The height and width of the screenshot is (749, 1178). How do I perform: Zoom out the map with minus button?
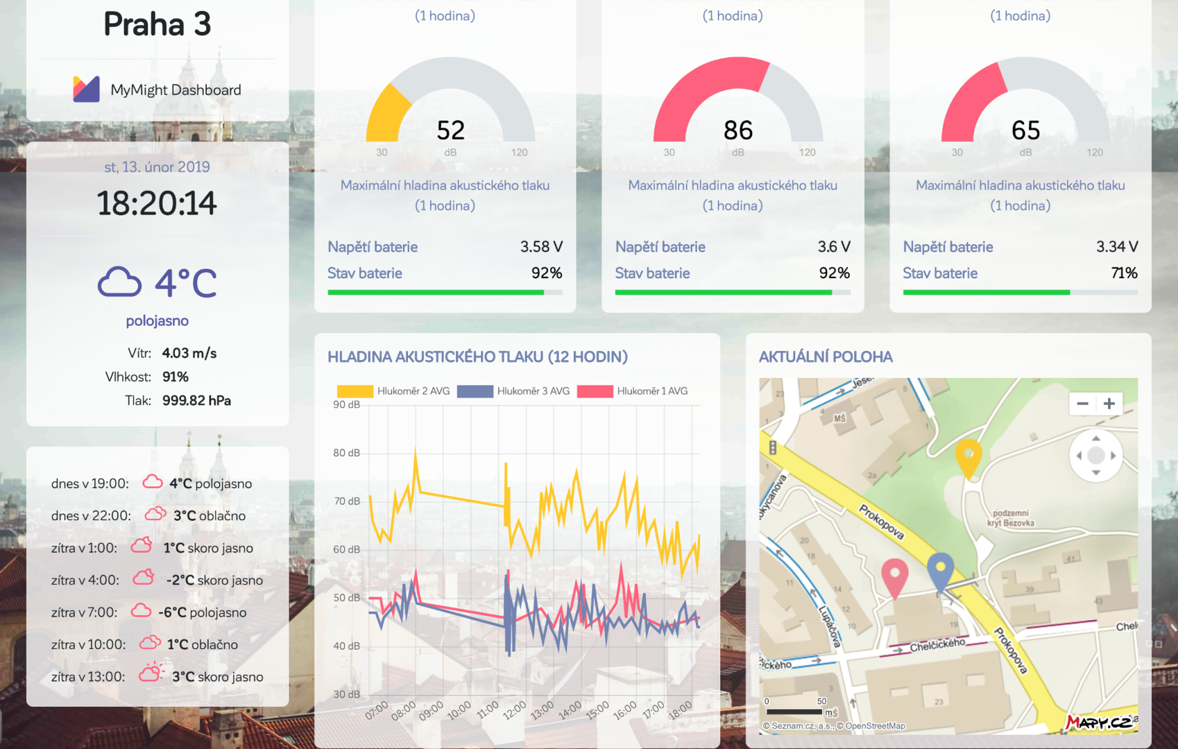point(1082,404)
